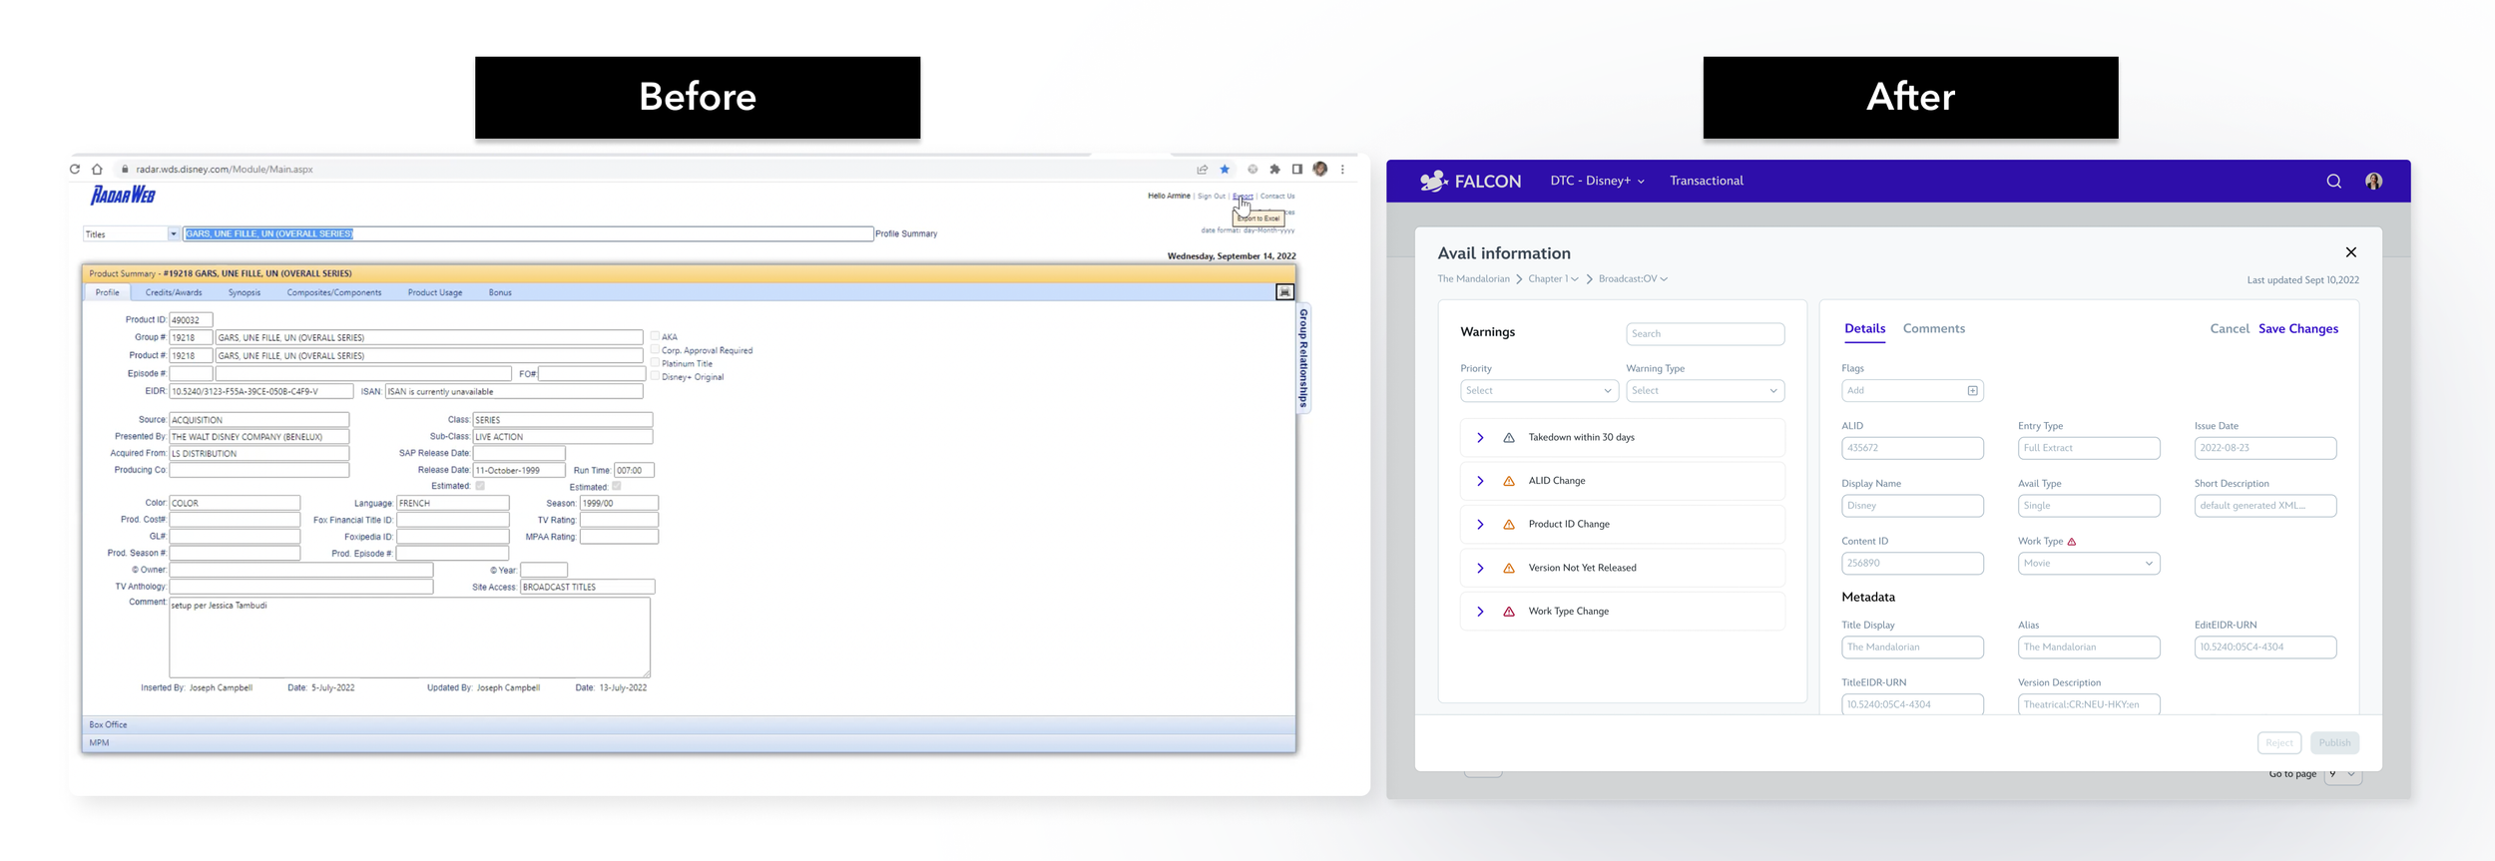Open the Group Relationships side tab
Image resolution: width=2495 pixels, height=861 pixels.
coord(1303,357)
